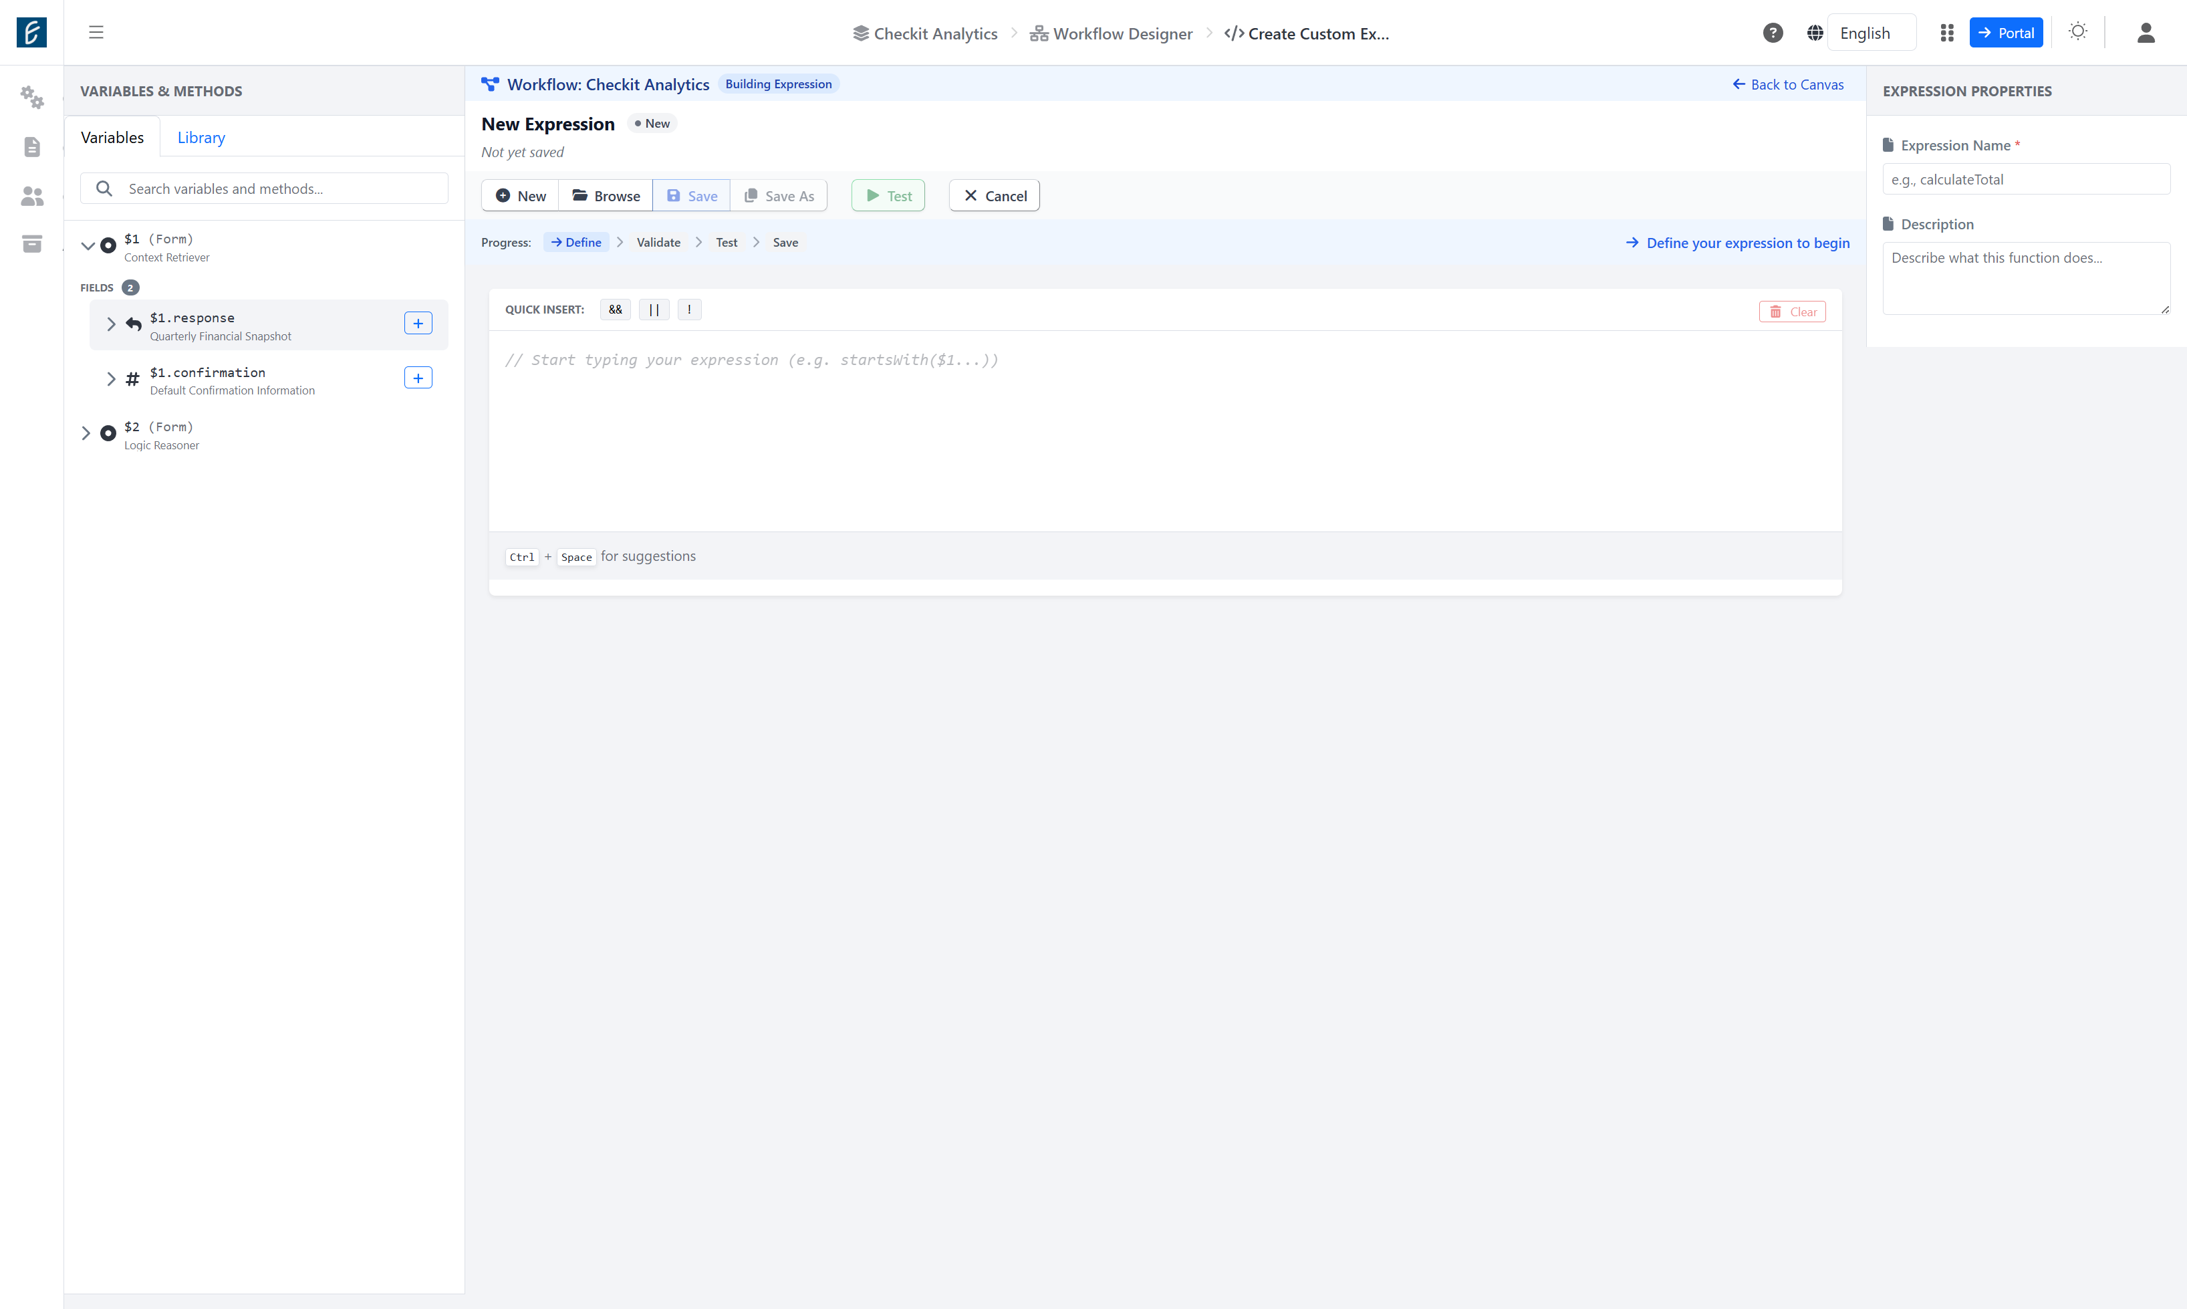Focus the search variables and methods field

263,189
